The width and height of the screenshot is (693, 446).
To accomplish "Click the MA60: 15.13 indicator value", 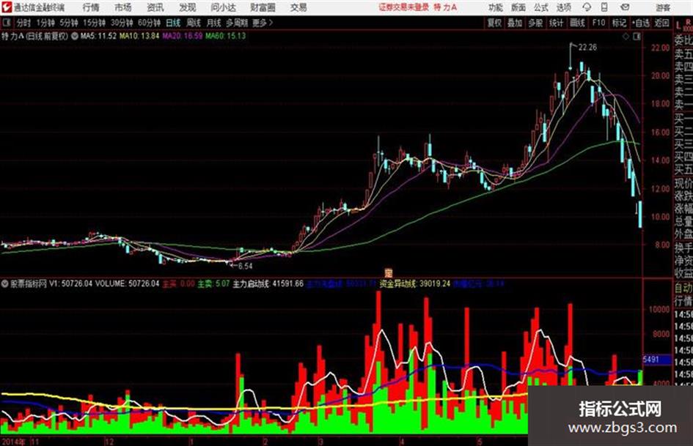I will coord(225,36).
